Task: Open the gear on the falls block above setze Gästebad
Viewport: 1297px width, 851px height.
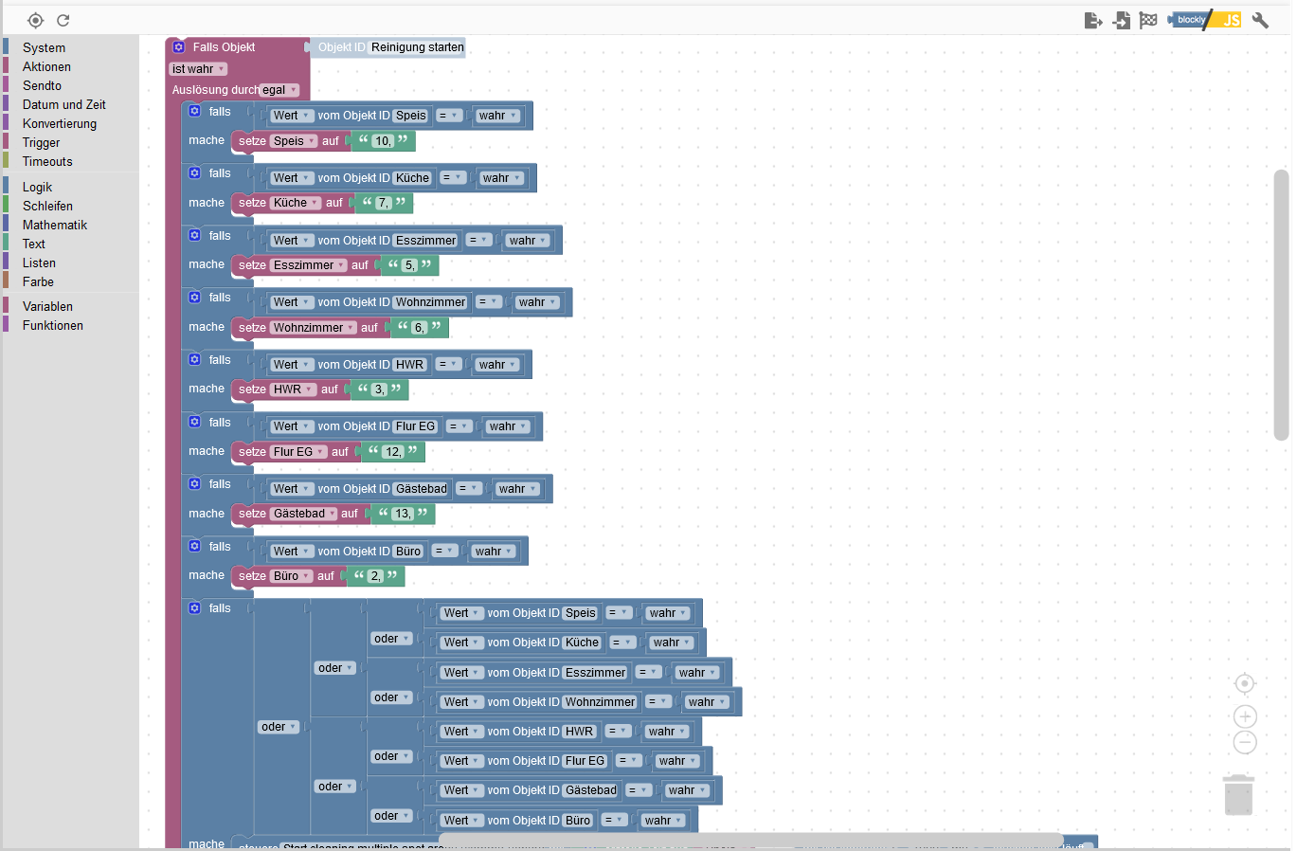Action: coord(194,484)
